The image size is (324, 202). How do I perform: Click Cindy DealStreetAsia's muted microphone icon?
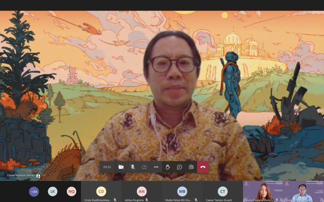click(115, 200)
